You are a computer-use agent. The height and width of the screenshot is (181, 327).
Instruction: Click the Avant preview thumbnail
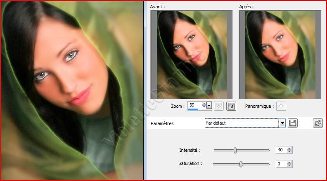192,55
